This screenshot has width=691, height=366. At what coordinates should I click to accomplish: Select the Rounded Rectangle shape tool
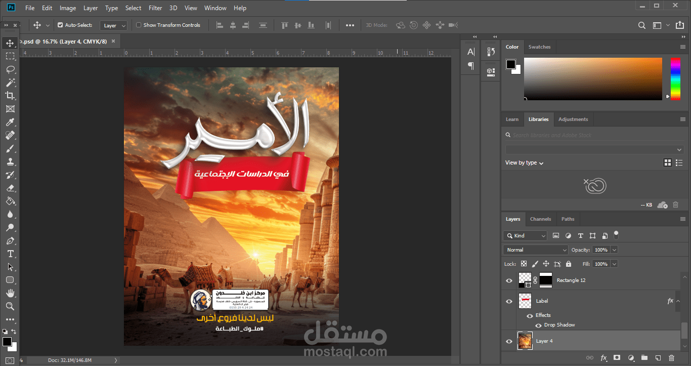pos(10,280)
